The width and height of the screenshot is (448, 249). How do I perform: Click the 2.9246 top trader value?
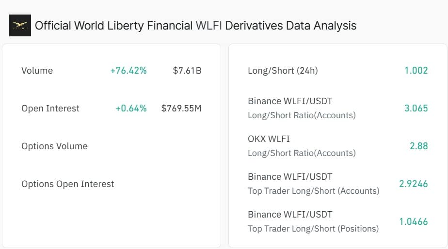point(413,184)
